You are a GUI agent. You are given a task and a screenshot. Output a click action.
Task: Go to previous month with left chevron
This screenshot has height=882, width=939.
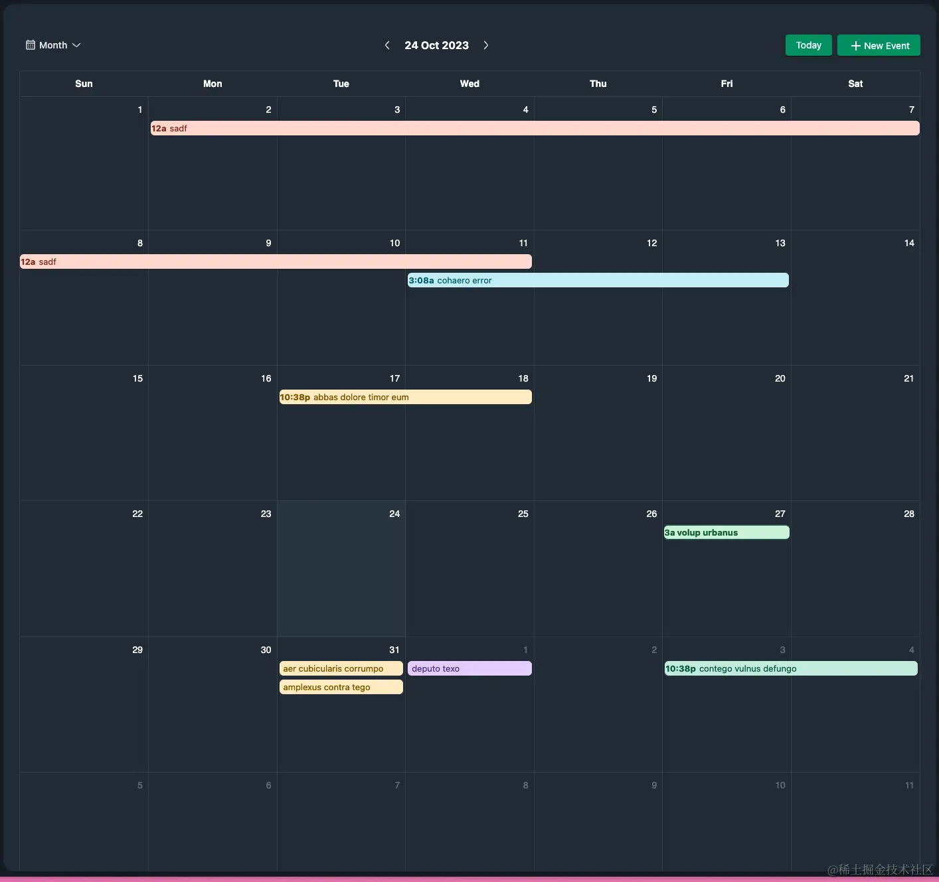pos(387,45)
